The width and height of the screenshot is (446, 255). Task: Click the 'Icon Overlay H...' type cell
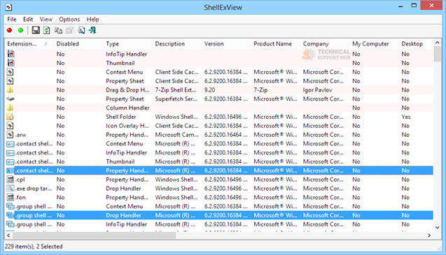127,126
